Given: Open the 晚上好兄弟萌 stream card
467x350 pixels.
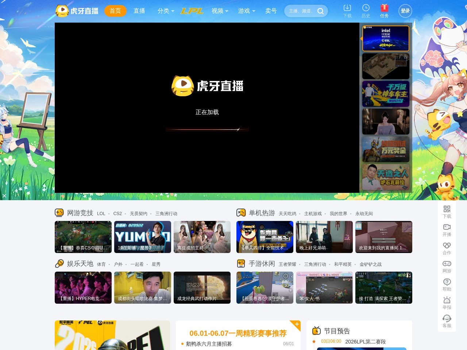Looking at the screenshot, I should pyautogui.click(x=324, y=237).
